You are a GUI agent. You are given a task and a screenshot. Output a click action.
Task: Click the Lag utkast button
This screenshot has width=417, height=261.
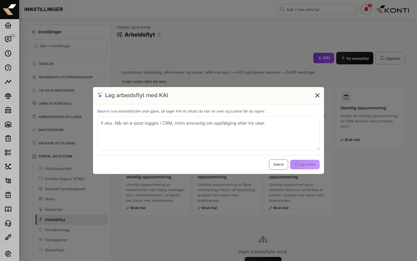(305, 164)
